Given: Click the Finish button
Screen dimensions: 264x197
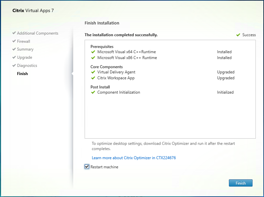Looking at the screenshot, I should (x=241, y=183).
